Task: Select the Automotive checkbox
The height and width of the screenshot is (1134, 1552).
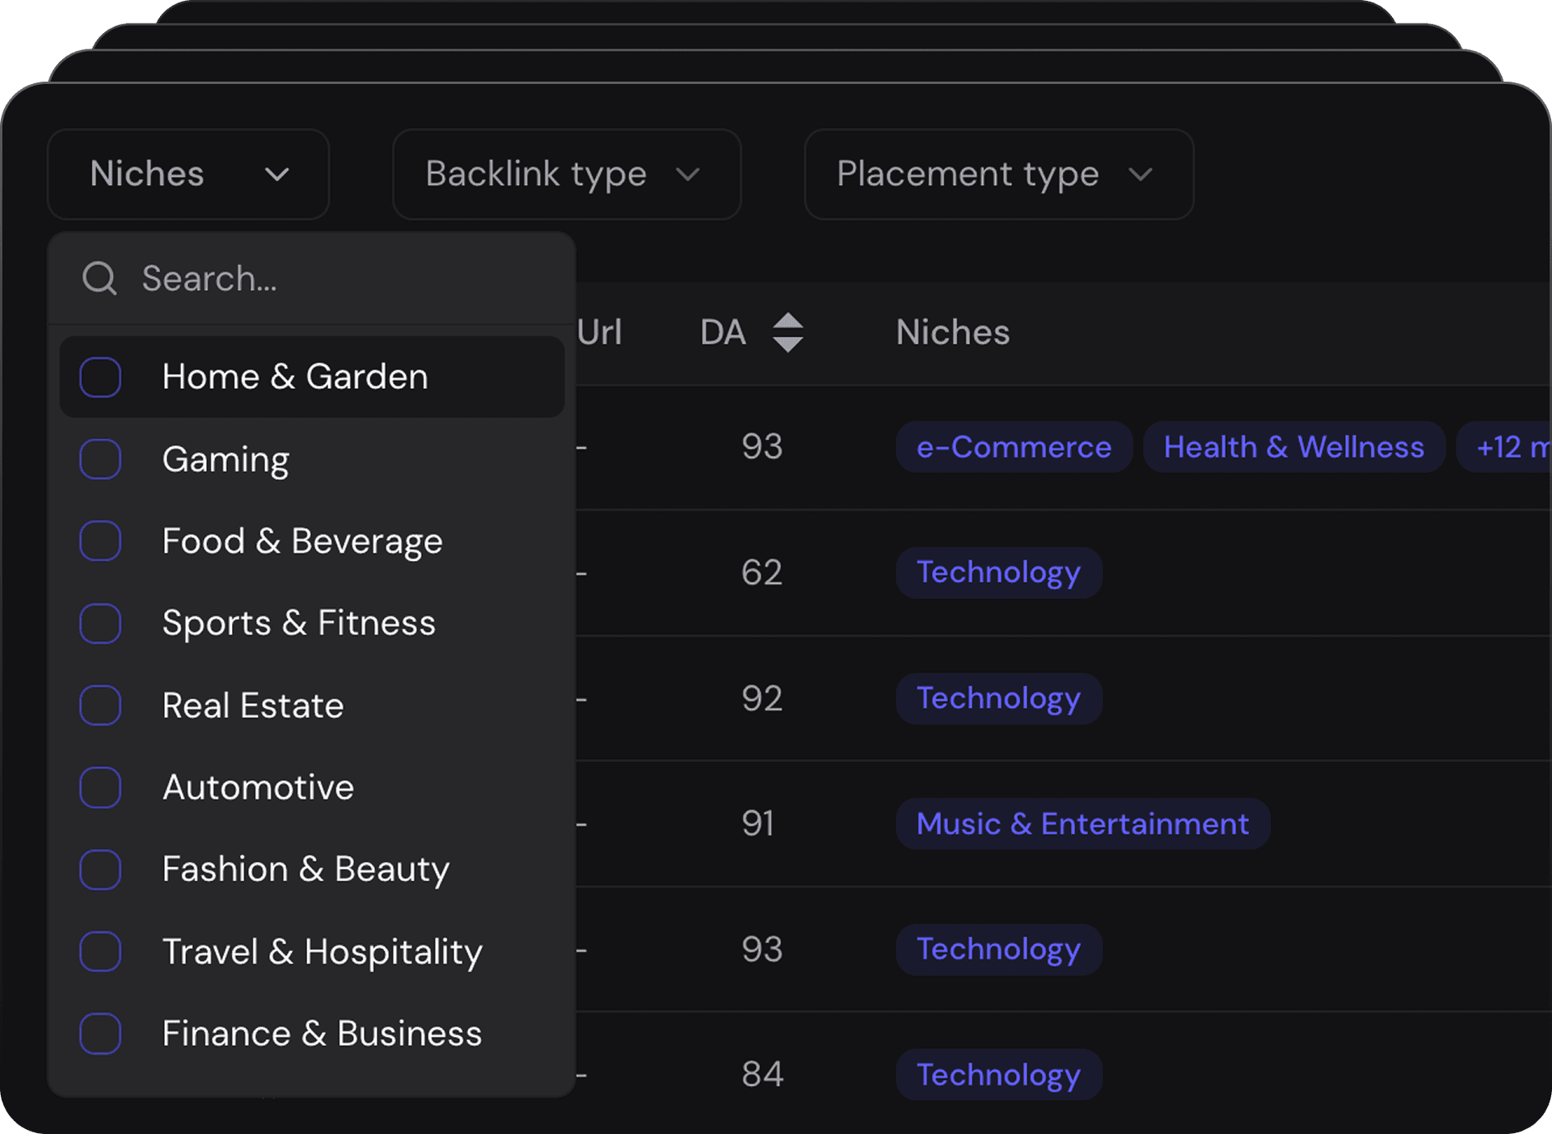Action: [x=100, y=788]
